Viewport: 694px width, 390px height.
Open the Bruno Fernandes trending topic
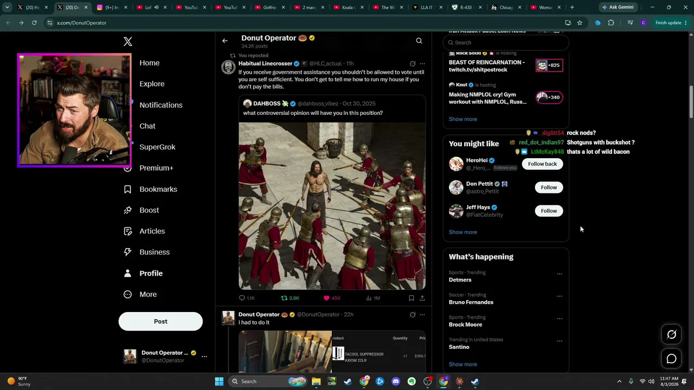click(x=471, y=302)
